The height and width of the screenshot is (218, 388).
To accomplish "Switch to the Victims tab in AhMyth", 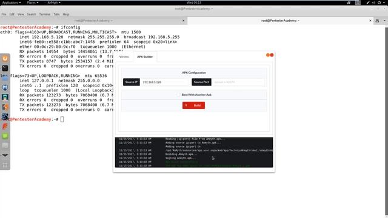I will coord(124,56).
